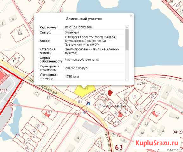
Task: Click the cadastral number 63:01:0412002:768
Action: [78, 28]
